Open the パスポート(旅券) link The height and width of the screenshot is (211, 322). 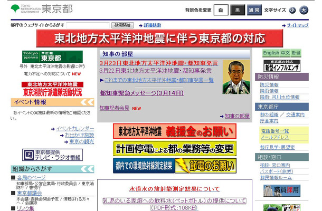point(277,171)
